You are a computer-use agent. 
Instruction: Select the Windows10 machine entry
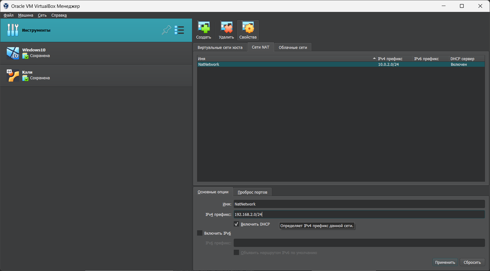[96, 53]
